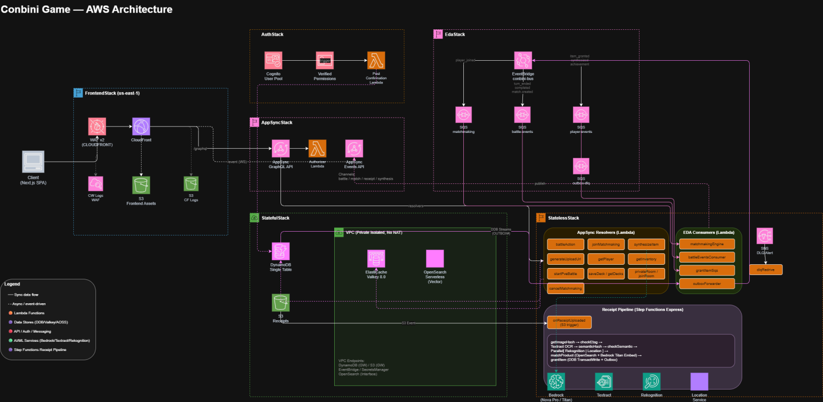The image size is (823, 402).
Task: Select the SQS matchmaking queue icon
Action: pyautogui.click(x=464, y=115)
